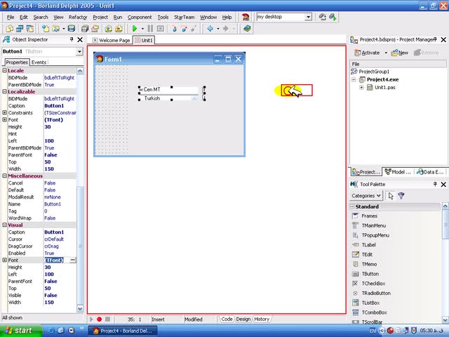Click the Project4 Borland Delphi taskbar button
449x337 pixels.
point(123,331)
